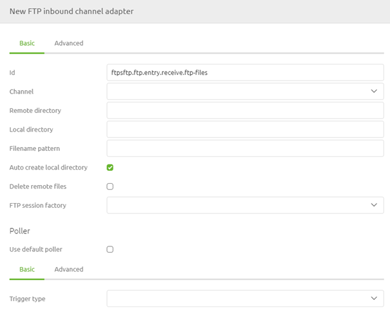Select the top Basic tab
390x318 pixels.
[x=27, y=43]
